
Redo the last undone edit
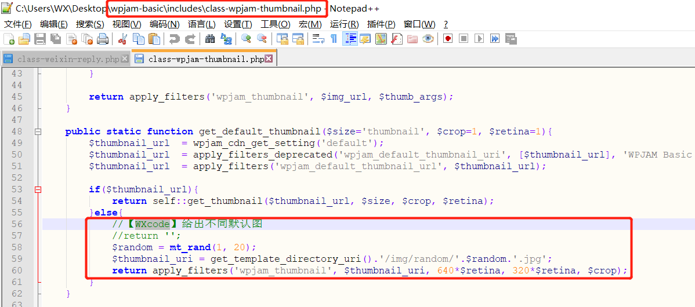pos(190,39)
